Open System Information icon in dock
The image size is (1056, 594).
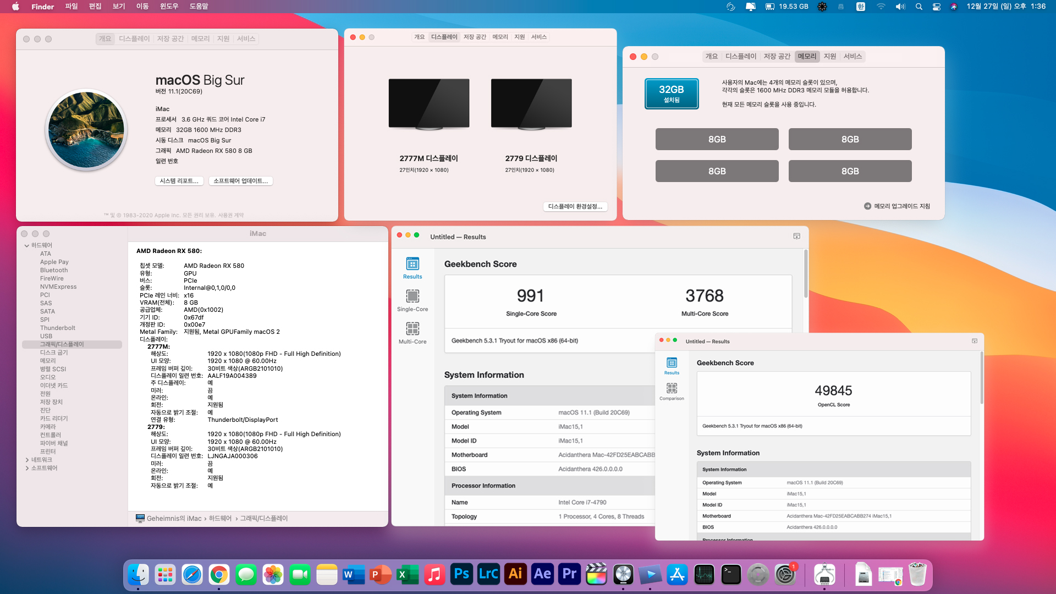coord(824,575)
